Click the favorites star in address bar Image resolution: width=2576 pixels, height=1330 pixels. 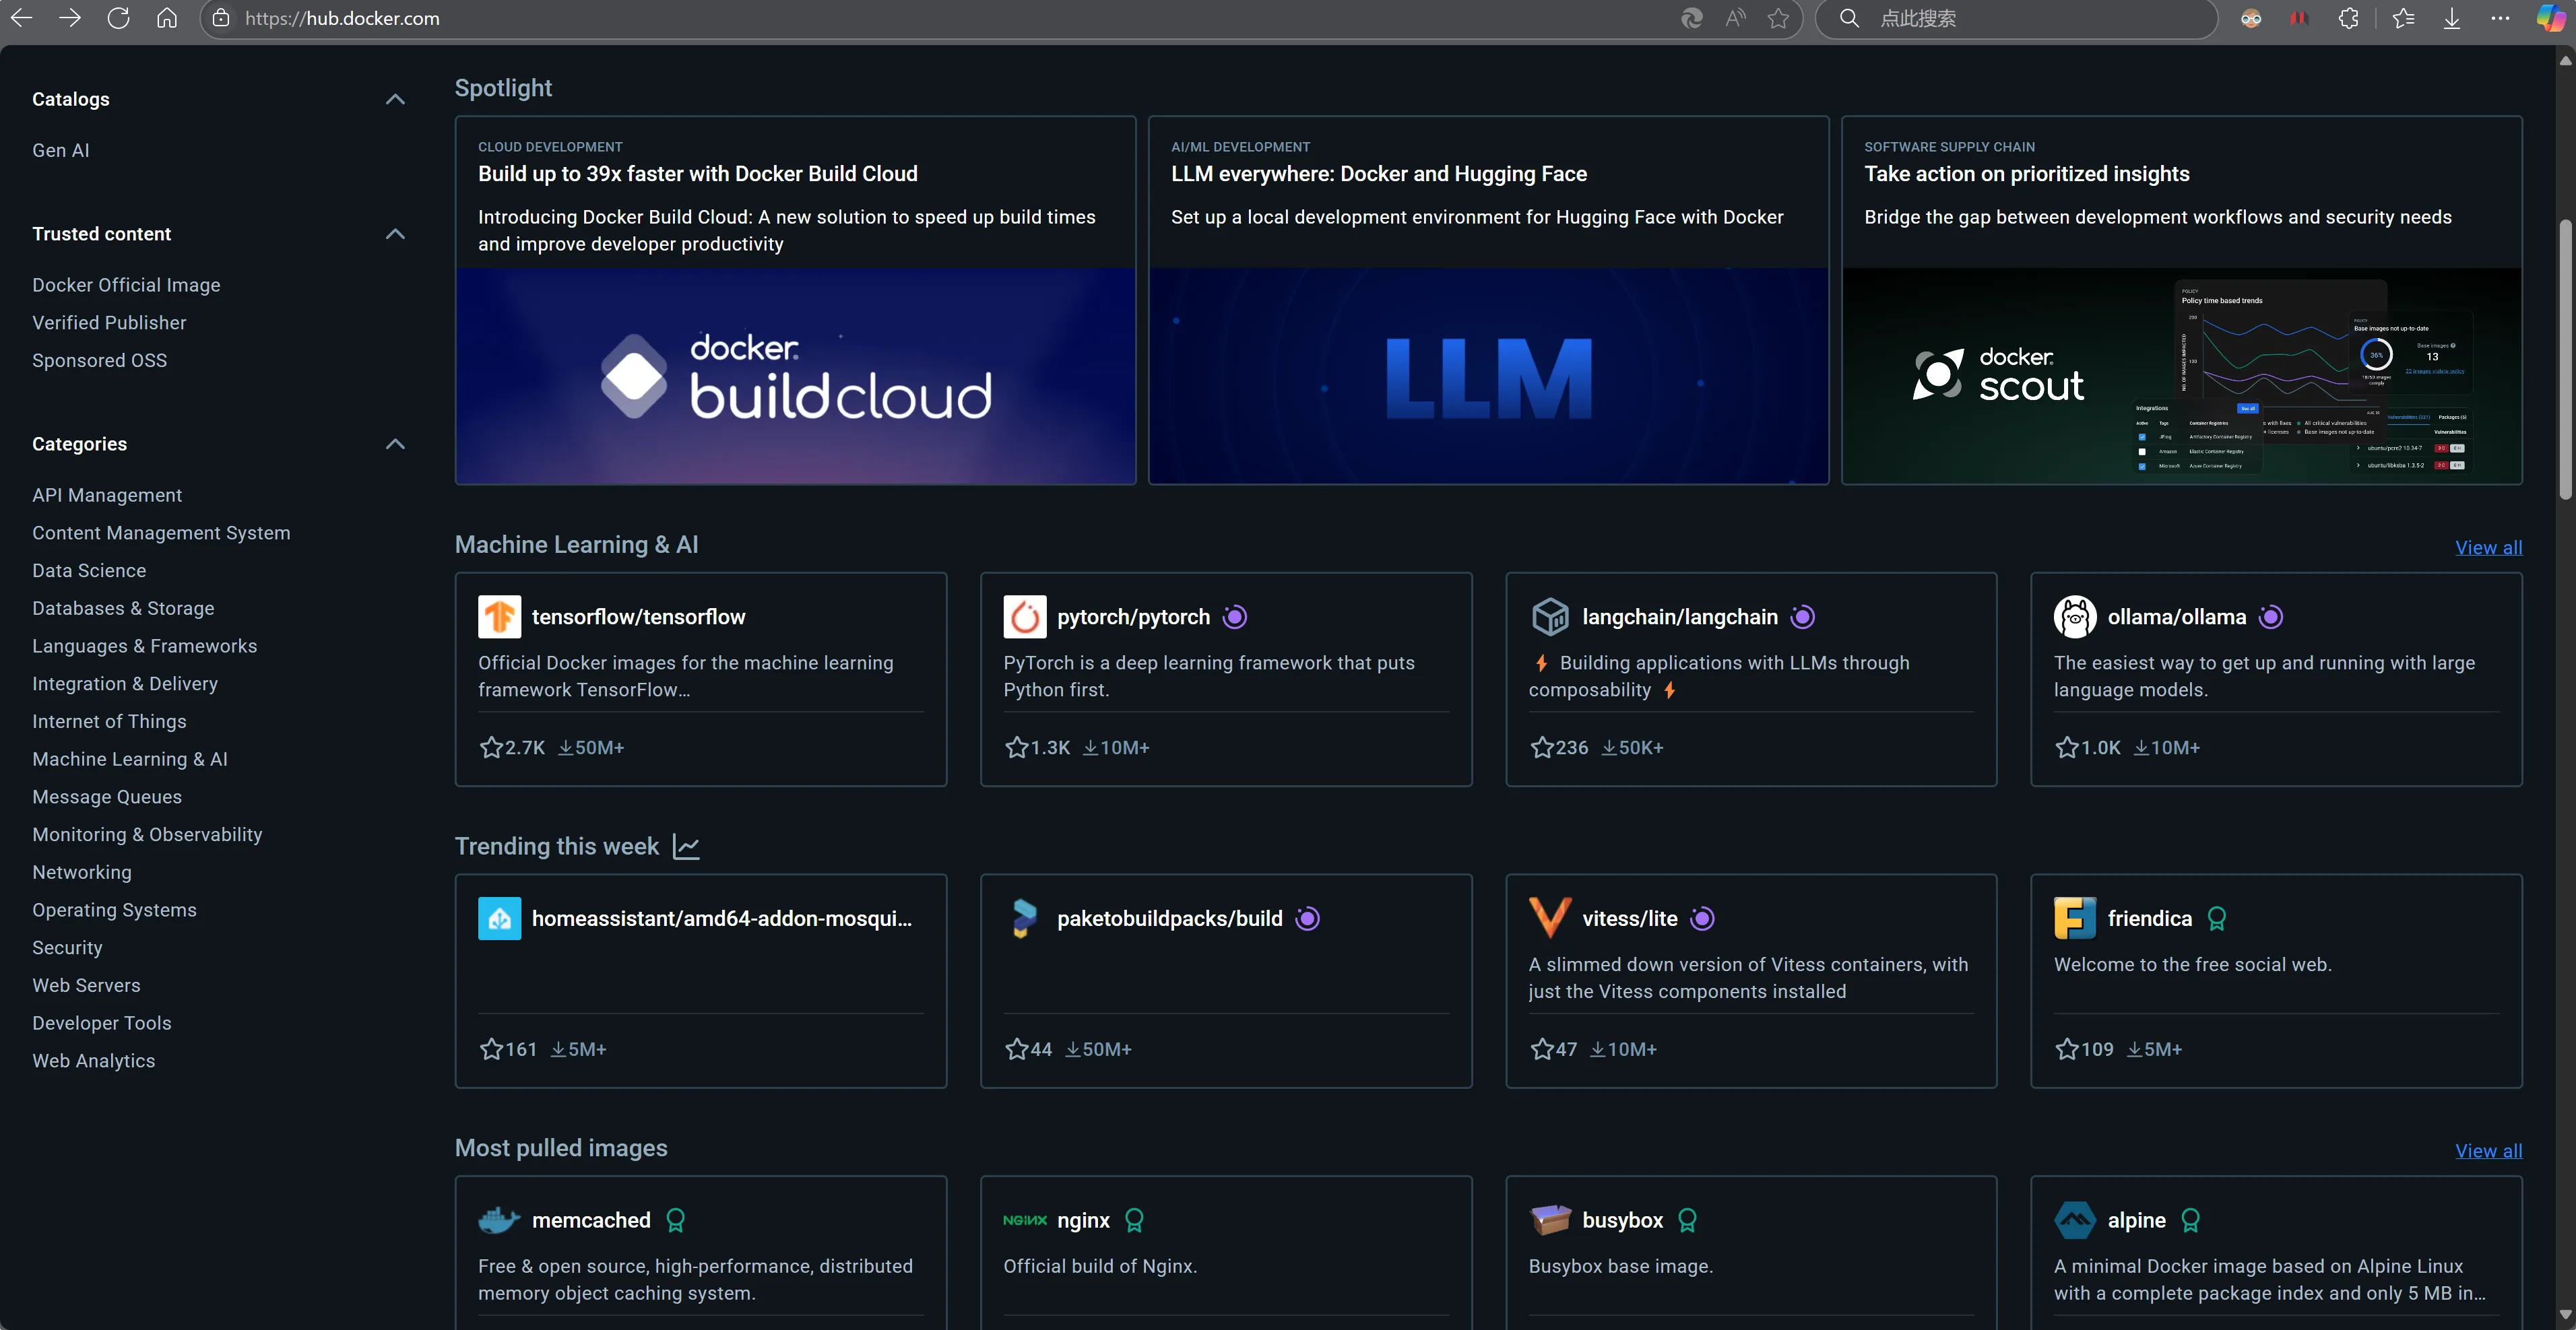1778,18
